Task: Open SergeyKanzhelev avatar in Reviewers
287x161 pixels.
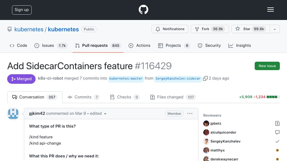Action: pyautogui.click(x=206, y=141)
